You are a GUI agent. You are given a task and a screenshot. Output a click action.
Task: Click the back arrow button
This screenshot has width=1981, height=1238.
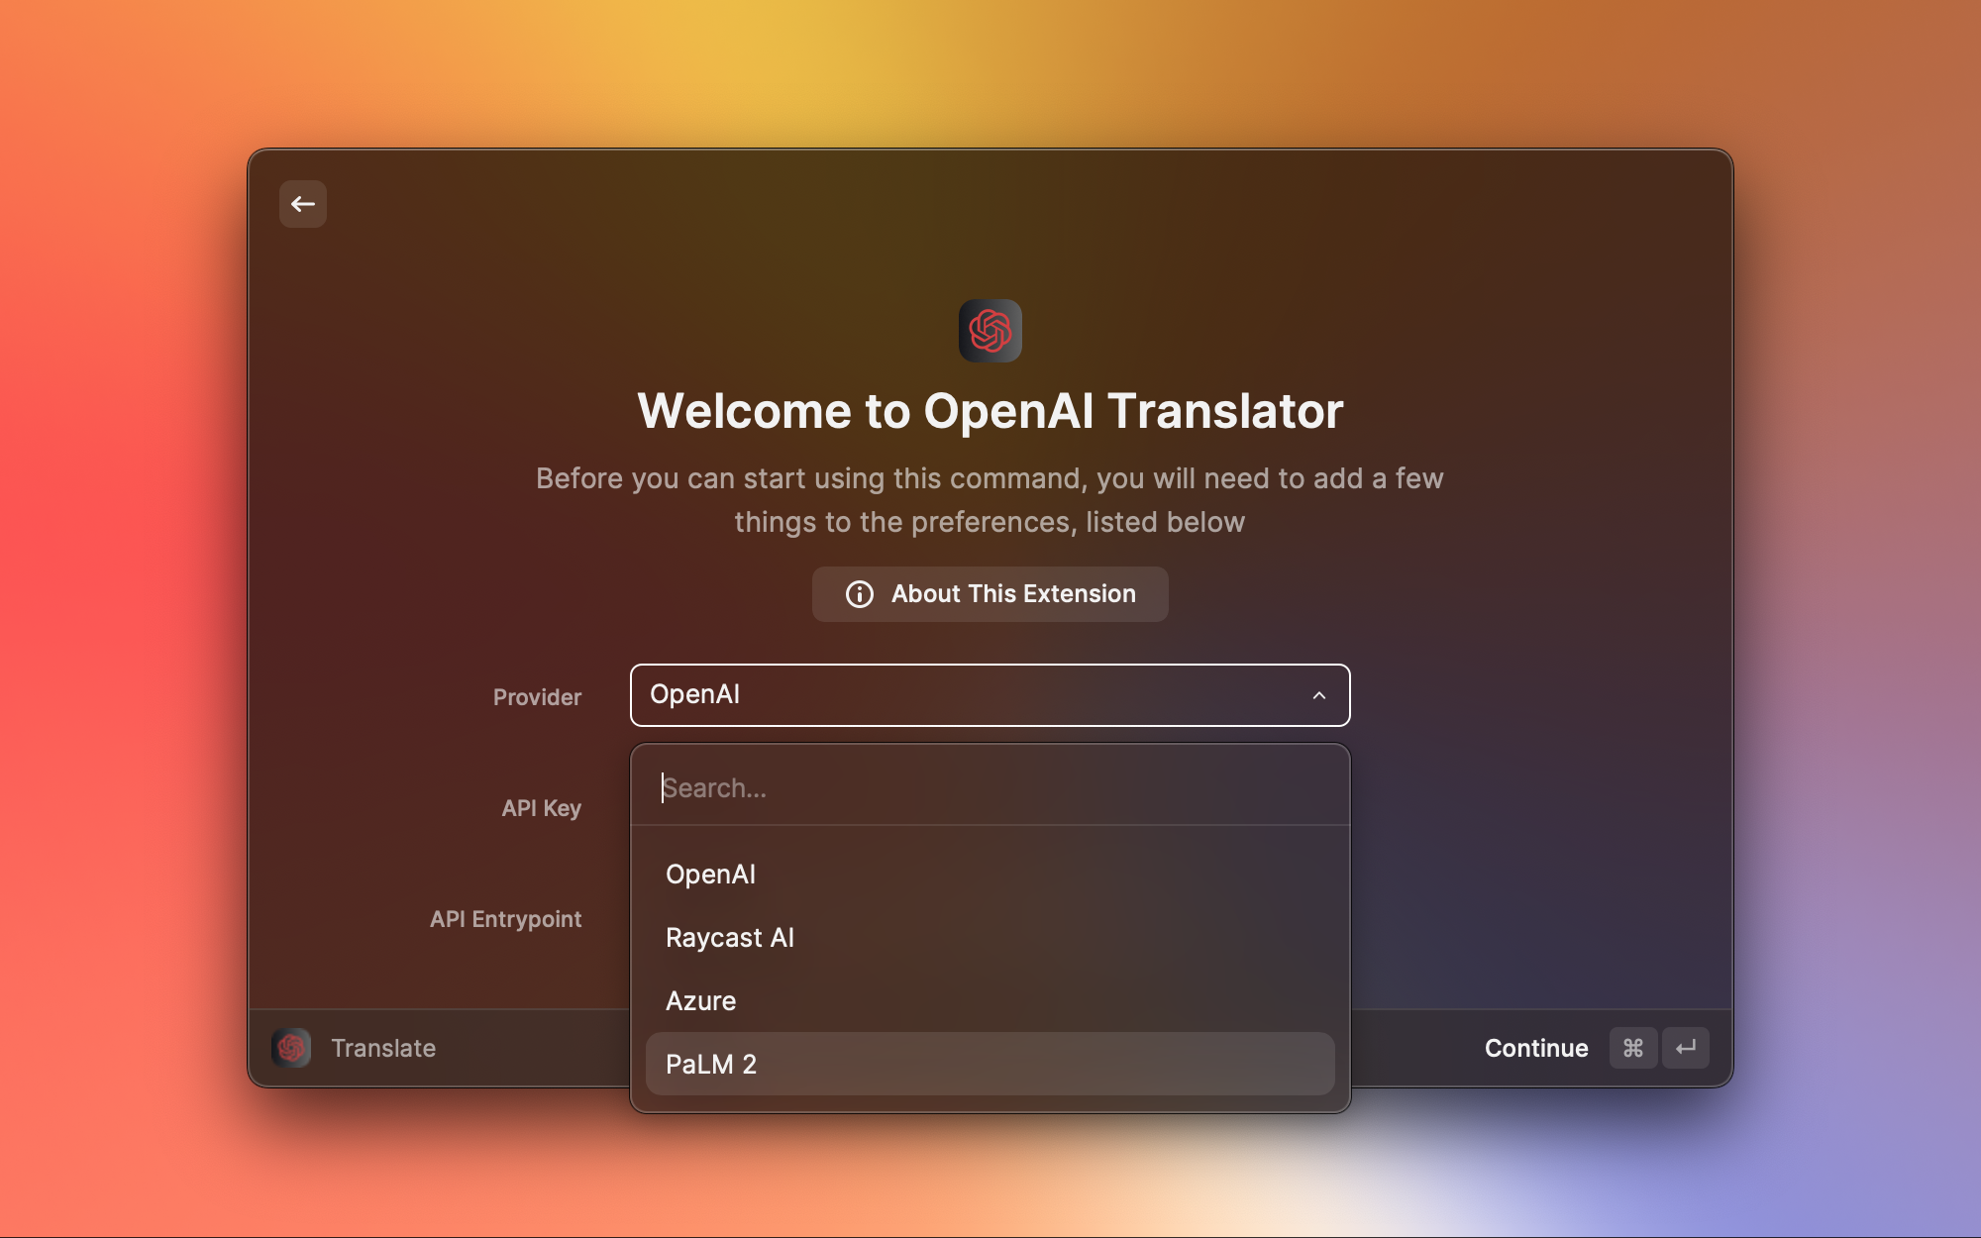(303, 204)
